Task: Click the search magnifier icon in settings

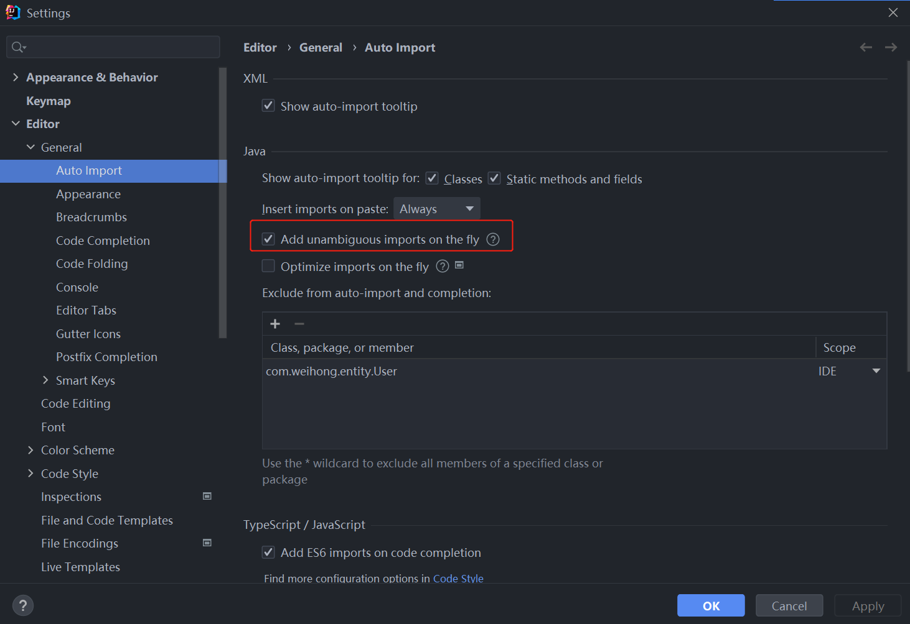Action: point(19,47)
